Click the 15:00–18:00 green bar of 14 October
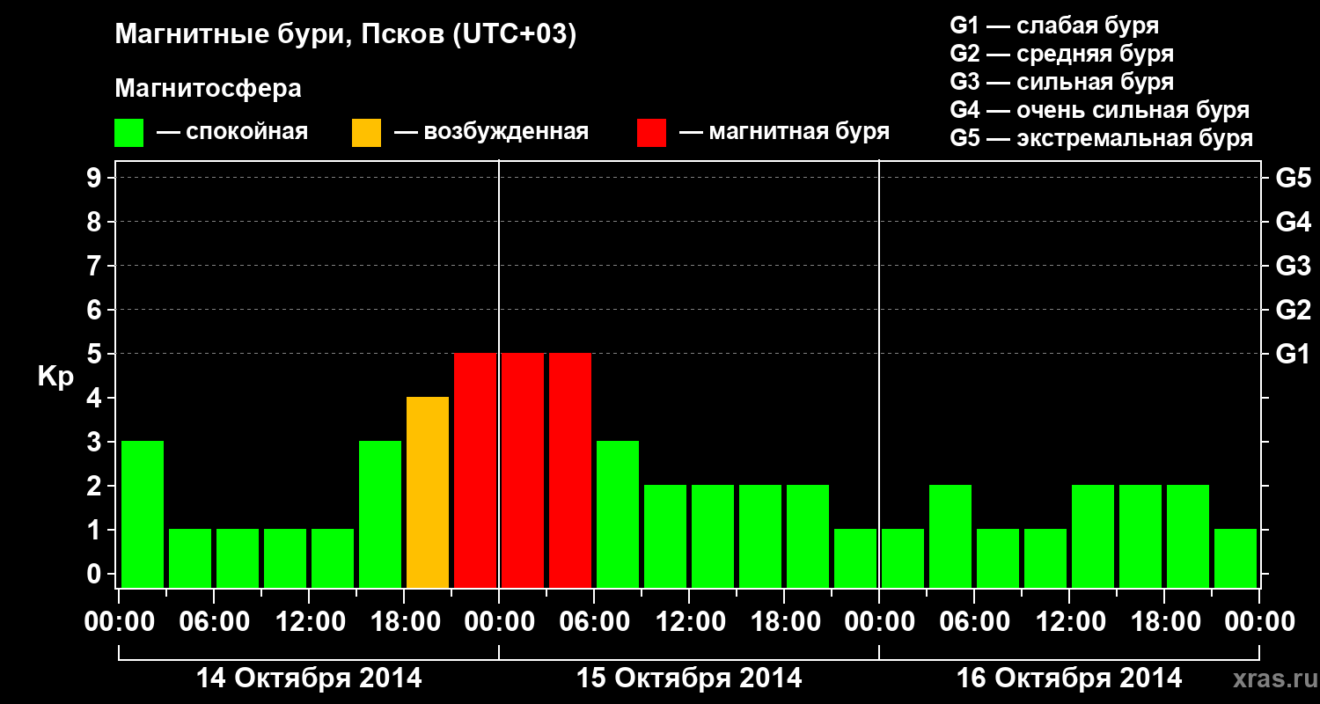The height and width of the screenshot is (704, 1320). click(x=380, y=514)
